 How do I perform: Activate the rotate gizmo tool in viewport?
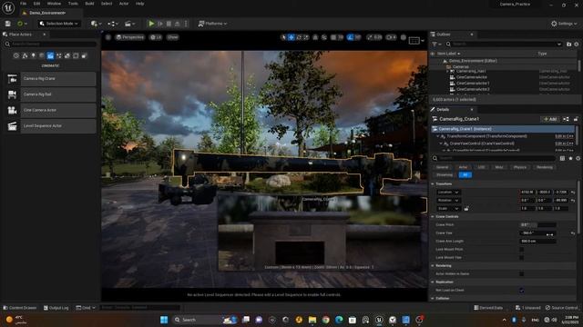pos(299,37)
